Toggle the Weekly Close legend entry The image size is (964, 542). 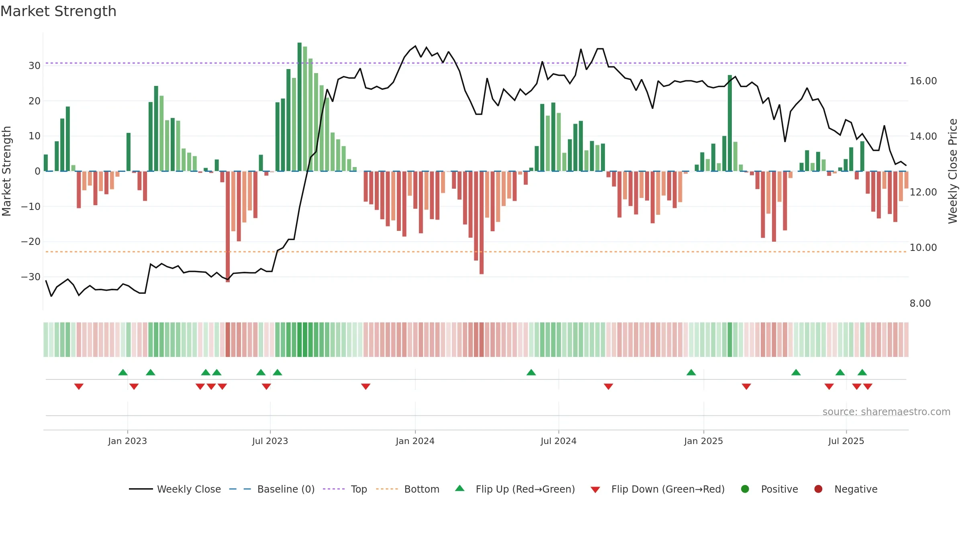coord(175,489)
